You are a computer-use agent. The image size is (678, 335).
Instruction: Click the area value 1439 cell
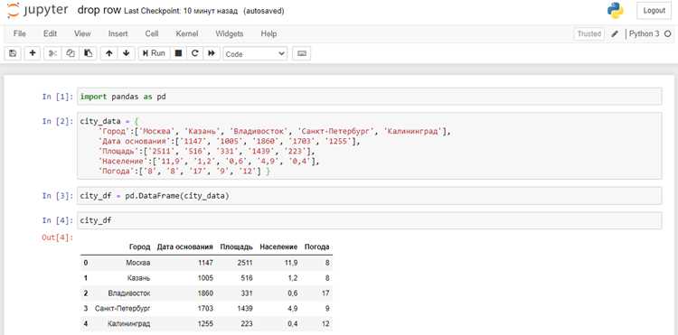coord(245,308)
